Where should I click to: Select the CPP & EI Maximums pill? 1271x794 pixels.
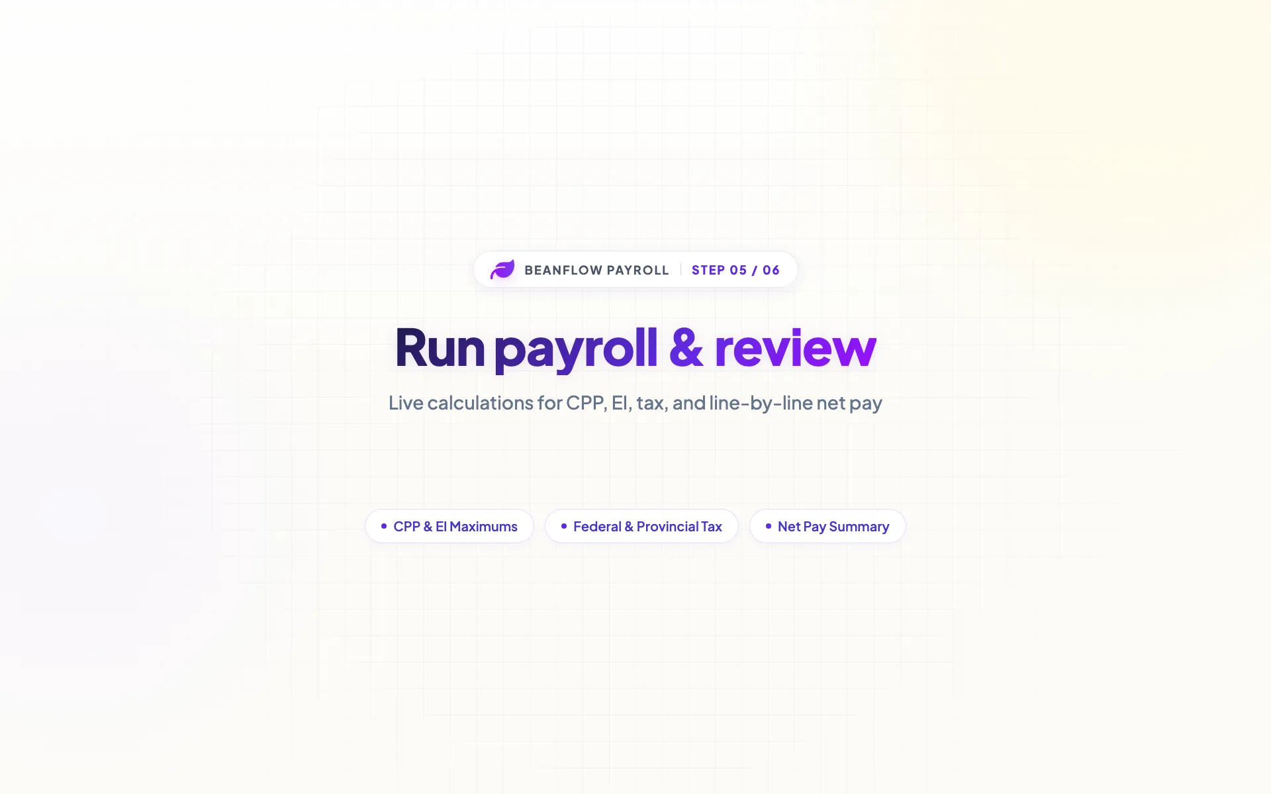[x=449, y=526]
